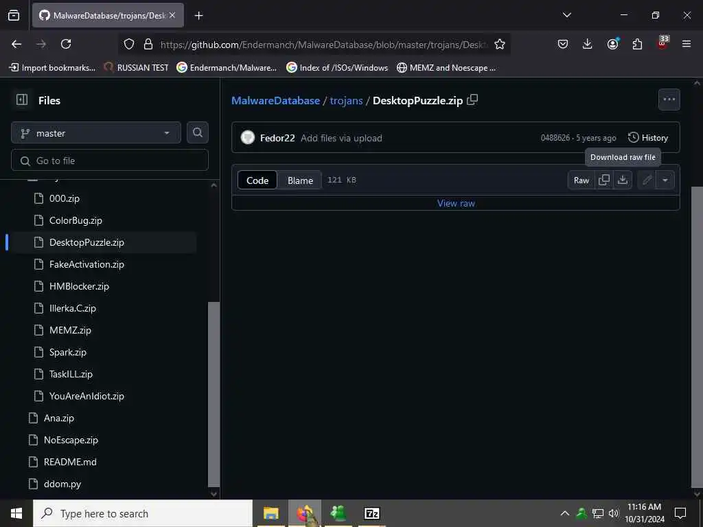Open NoEscape.zip in the file tree
The height and width of the screenshot is (527, 703).
click(x=71, y=440)
